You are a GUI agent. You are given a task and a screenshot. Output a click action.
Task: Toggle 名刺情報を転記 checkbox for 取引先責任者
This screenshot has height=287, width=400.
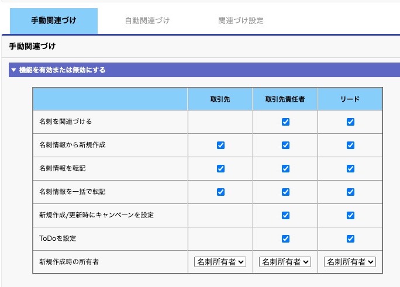285,168
